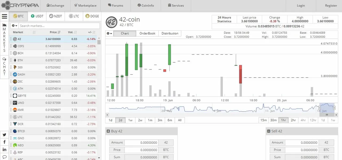Switch to the BTC base market tab

(x=18, y=16)
